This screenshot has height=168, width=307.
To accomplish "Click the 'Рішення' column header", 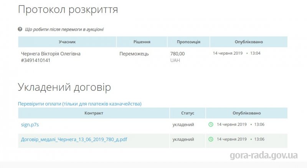I will 142,42.
